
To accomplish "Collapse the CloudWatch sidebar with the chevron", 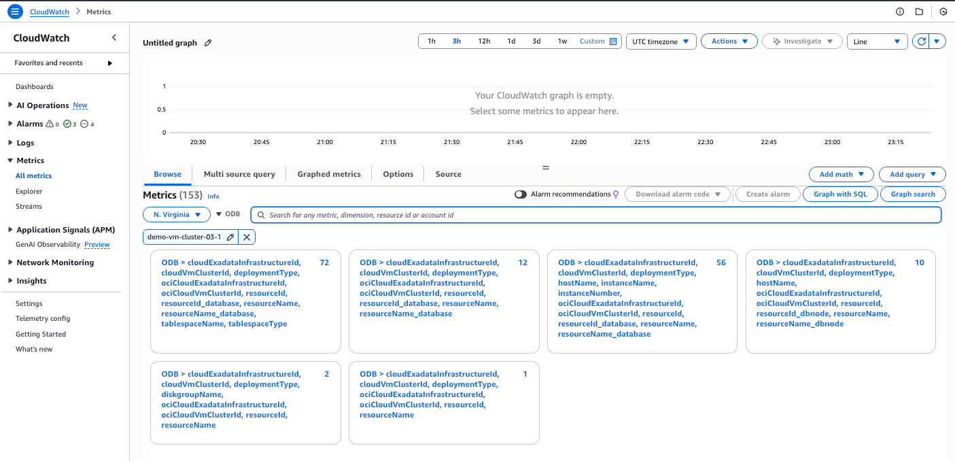I will pyautogui.click(x=114, y=37).
